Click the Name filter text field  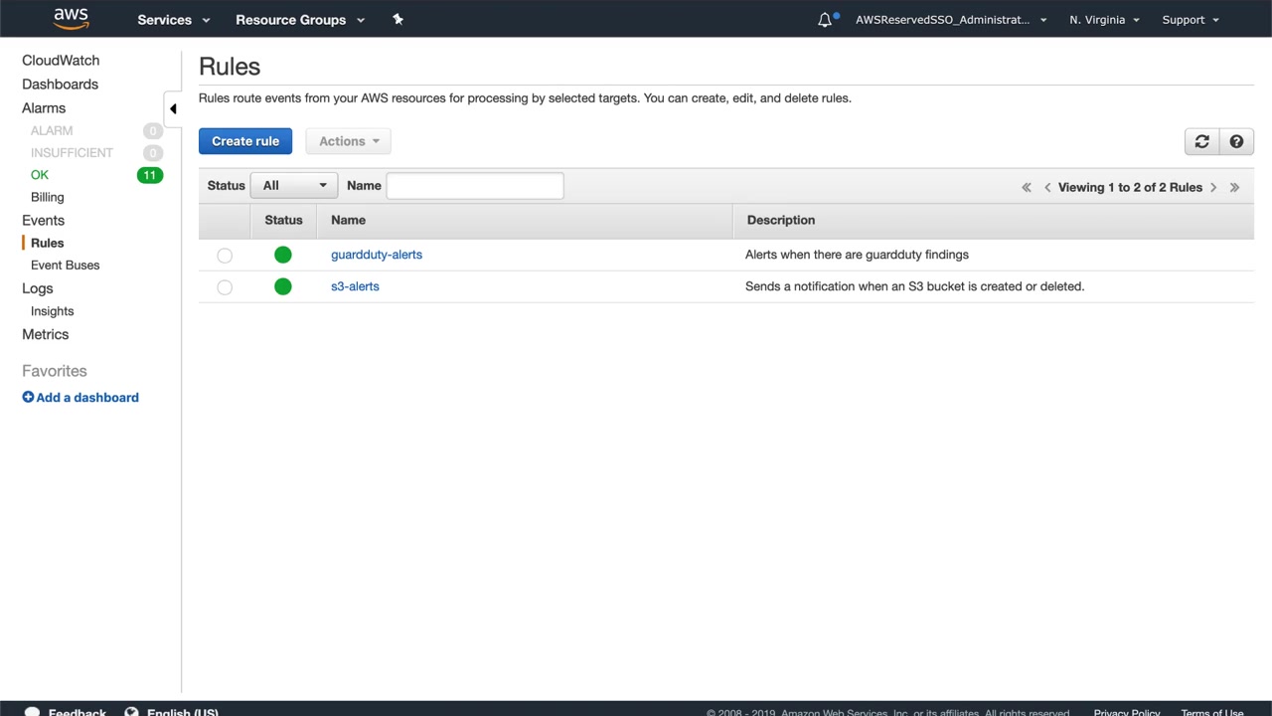tap(475, 186)
